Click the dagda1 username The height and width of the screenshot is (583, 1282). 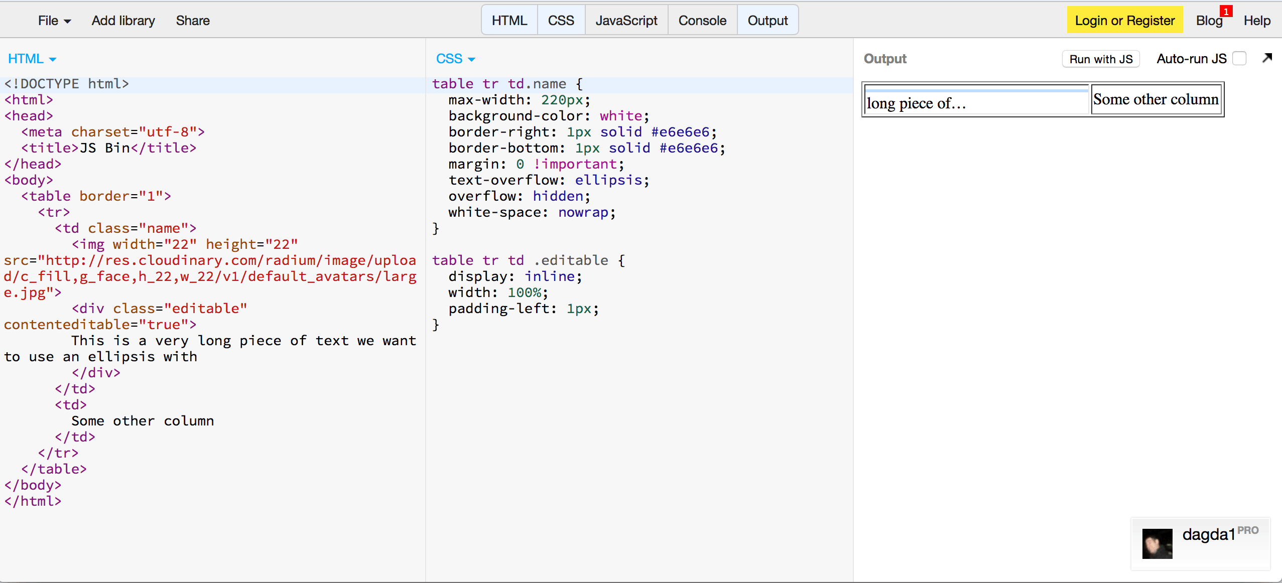coord(1209,534)
